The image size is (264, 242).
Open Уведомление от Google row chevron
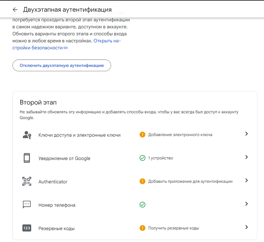(246, 157)
